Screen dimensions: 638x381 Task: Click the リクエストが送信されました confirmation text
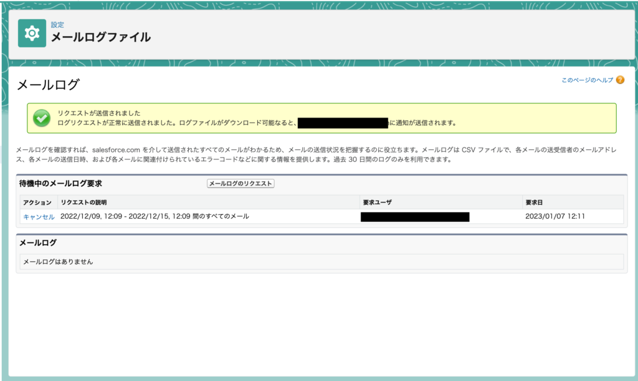click(x=99, y=113)
